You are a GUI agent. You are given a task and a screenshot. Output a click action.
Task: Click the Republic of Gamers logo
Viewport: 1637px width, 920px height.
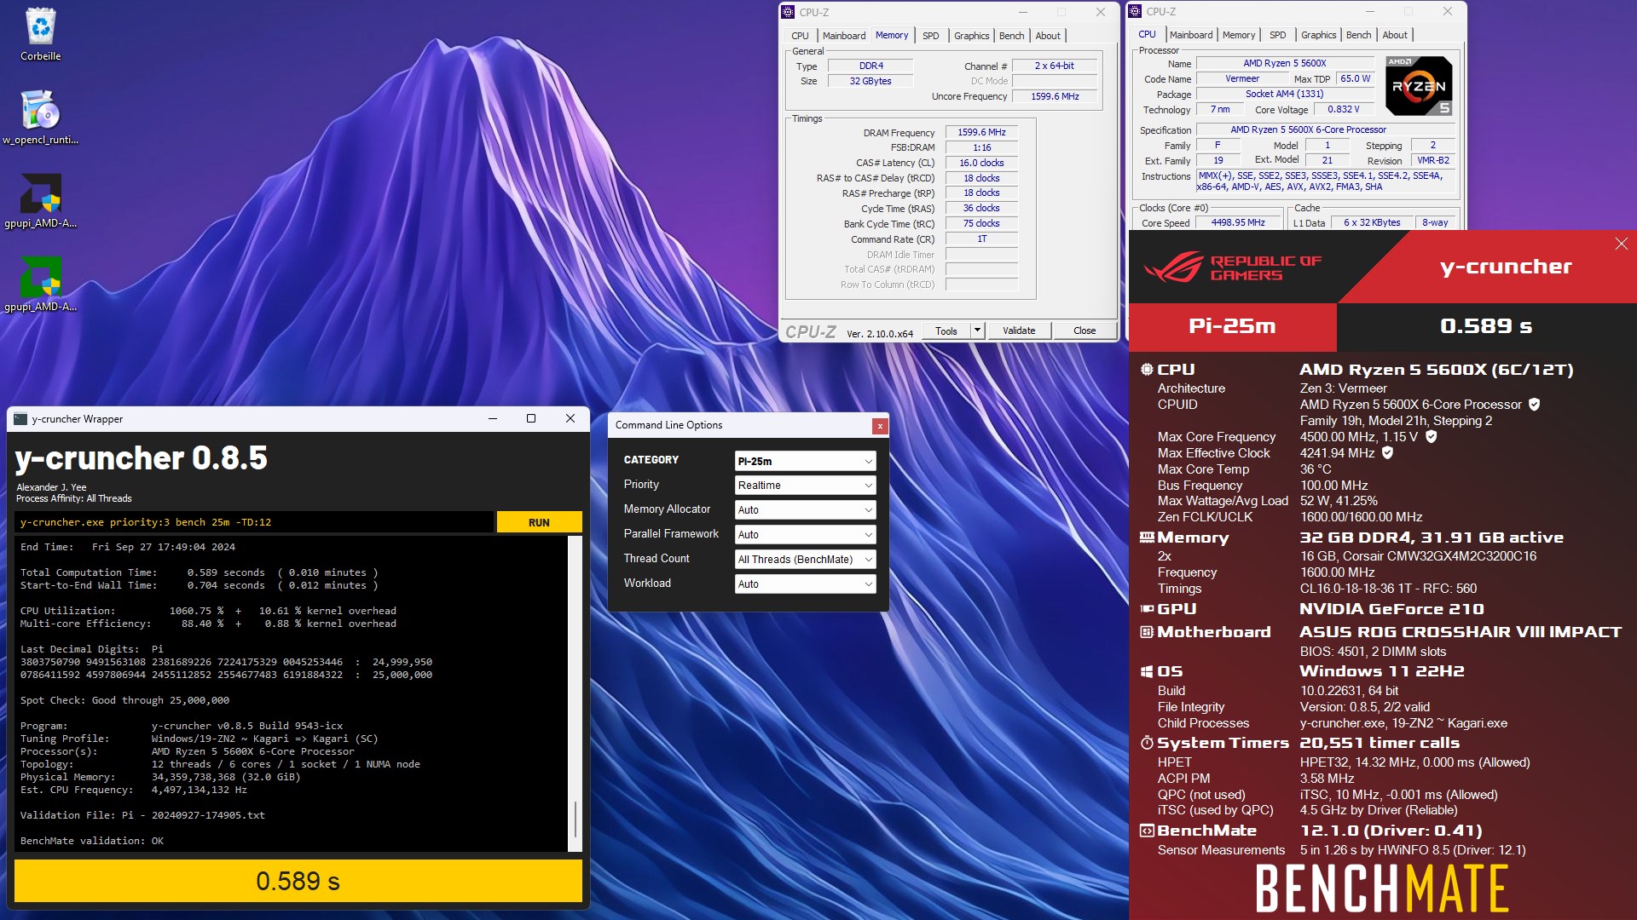[x=1233, y=267]
